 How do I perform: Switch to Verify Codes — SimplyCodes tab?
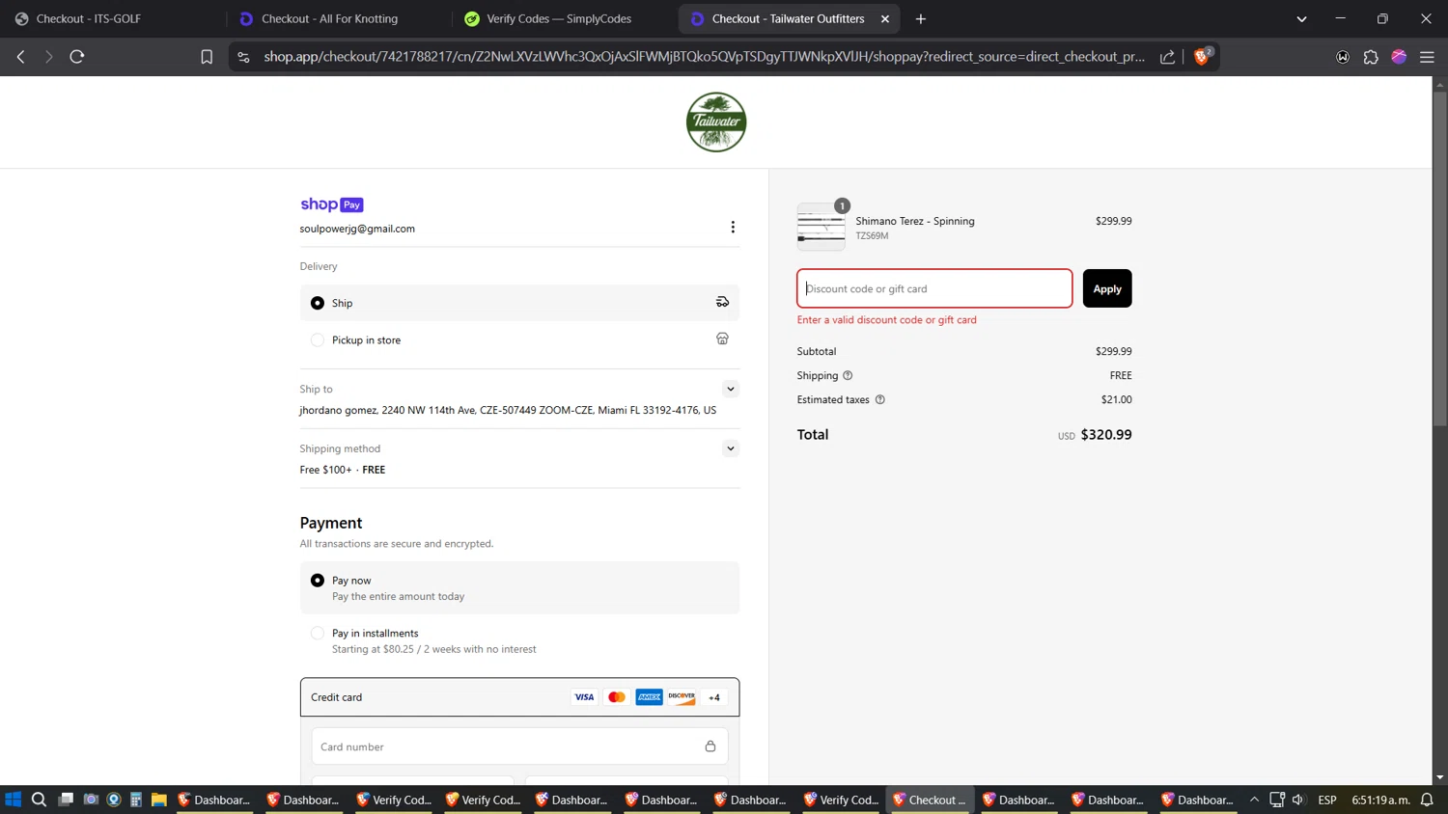tap(562, 18)
